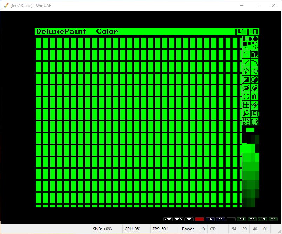Select the dotted freehand drawing tool
Image resolution: width=282 pixels, height=234 pixels.
pyautogui.click(x=246, y=54)
